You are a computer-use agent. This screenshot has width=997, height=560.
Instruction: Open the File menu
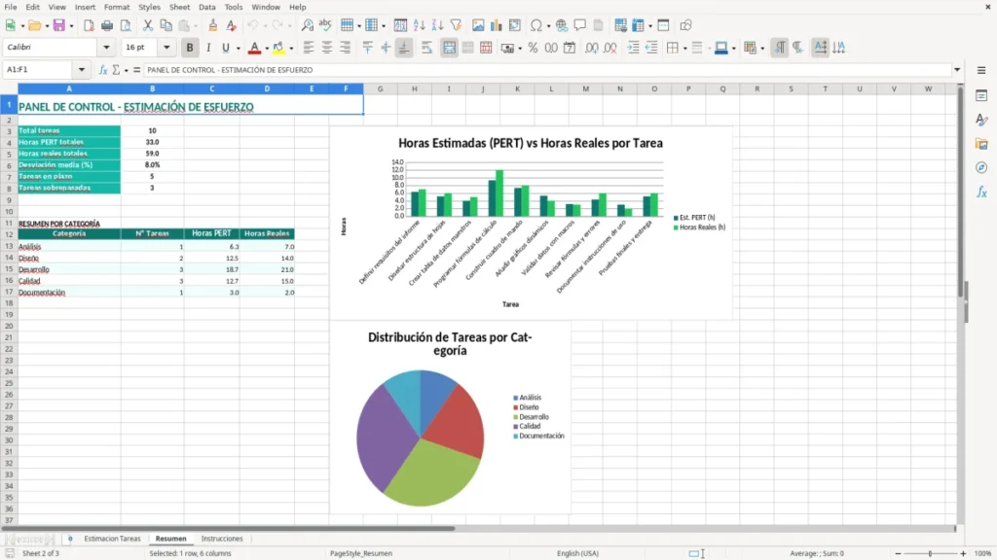11,7
